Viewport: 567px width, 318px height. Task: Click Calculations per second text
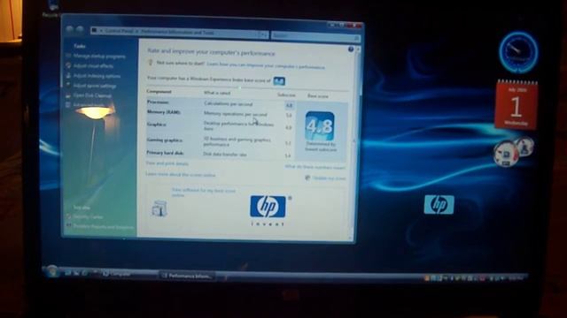pyautogui.click(x=228, y=104)
